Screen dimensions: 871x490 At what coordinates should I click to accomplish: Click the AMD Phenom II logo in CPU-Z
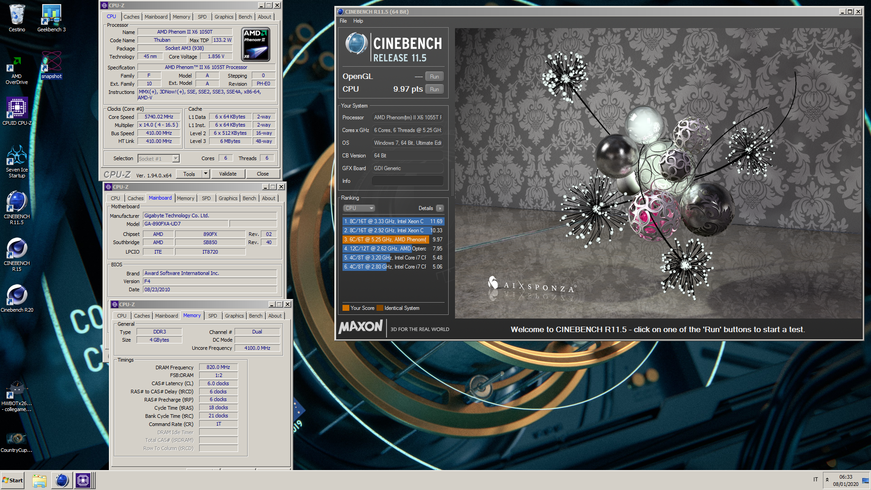(x=256, y=44)
